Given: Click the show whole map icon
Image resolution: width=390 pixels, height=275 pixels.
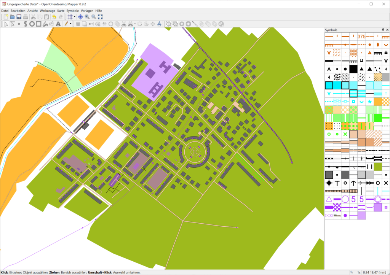Looking at the screenshot, I should [x=100, y=17].
